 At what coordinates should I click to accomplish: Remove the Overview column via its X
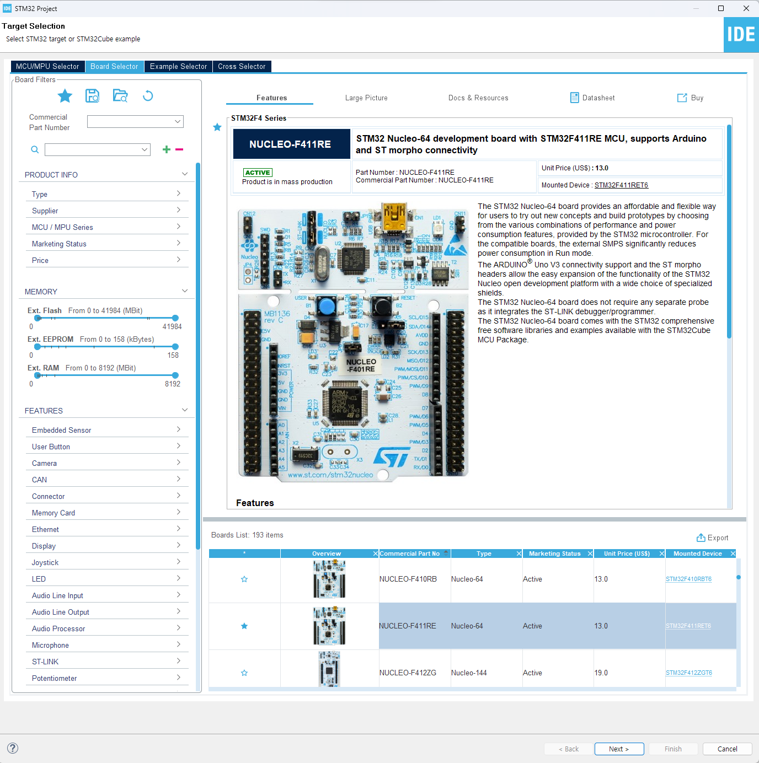tap(376, 554)
